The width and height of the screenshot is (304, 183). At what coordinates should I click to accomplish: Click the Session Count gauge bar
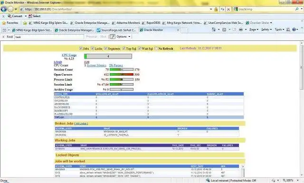tap(122, 69)
